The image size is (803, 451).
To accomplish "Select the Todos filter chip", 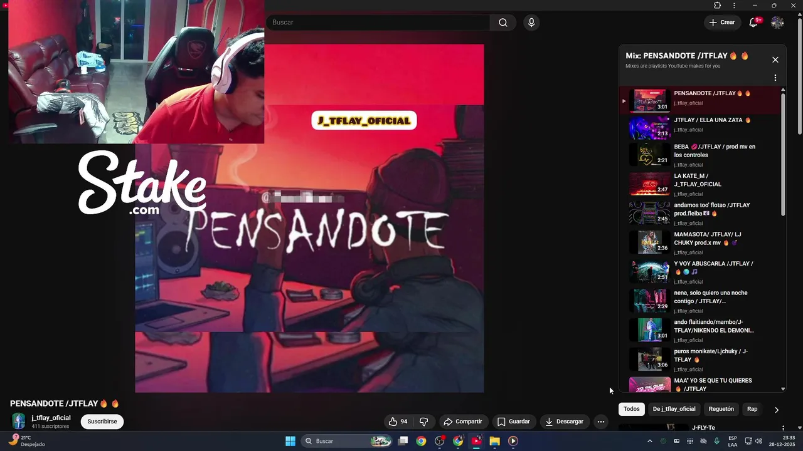I will pyautogui.click(x=632, y=409).
